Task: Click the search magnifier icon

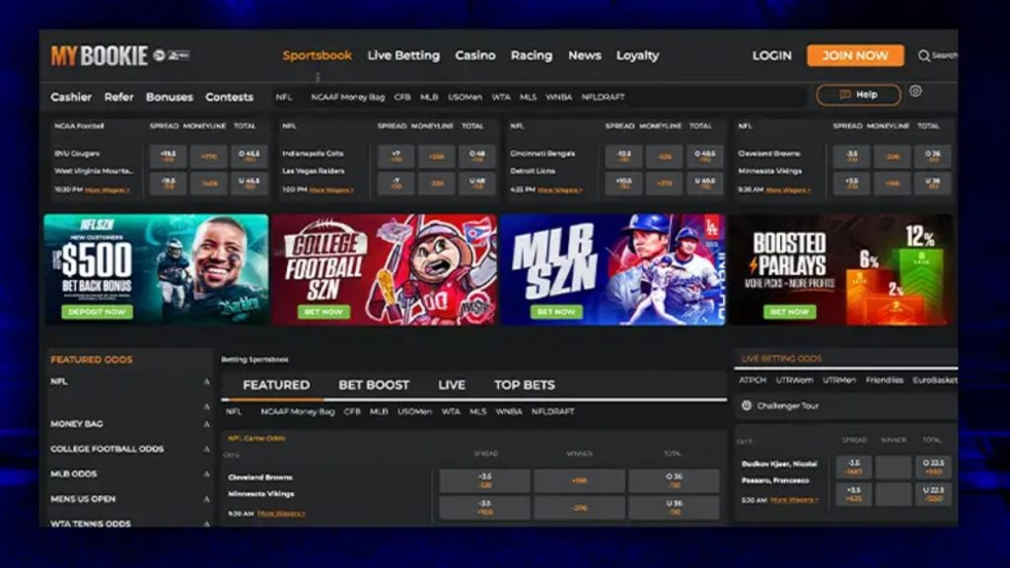Action: click(923, 56)
